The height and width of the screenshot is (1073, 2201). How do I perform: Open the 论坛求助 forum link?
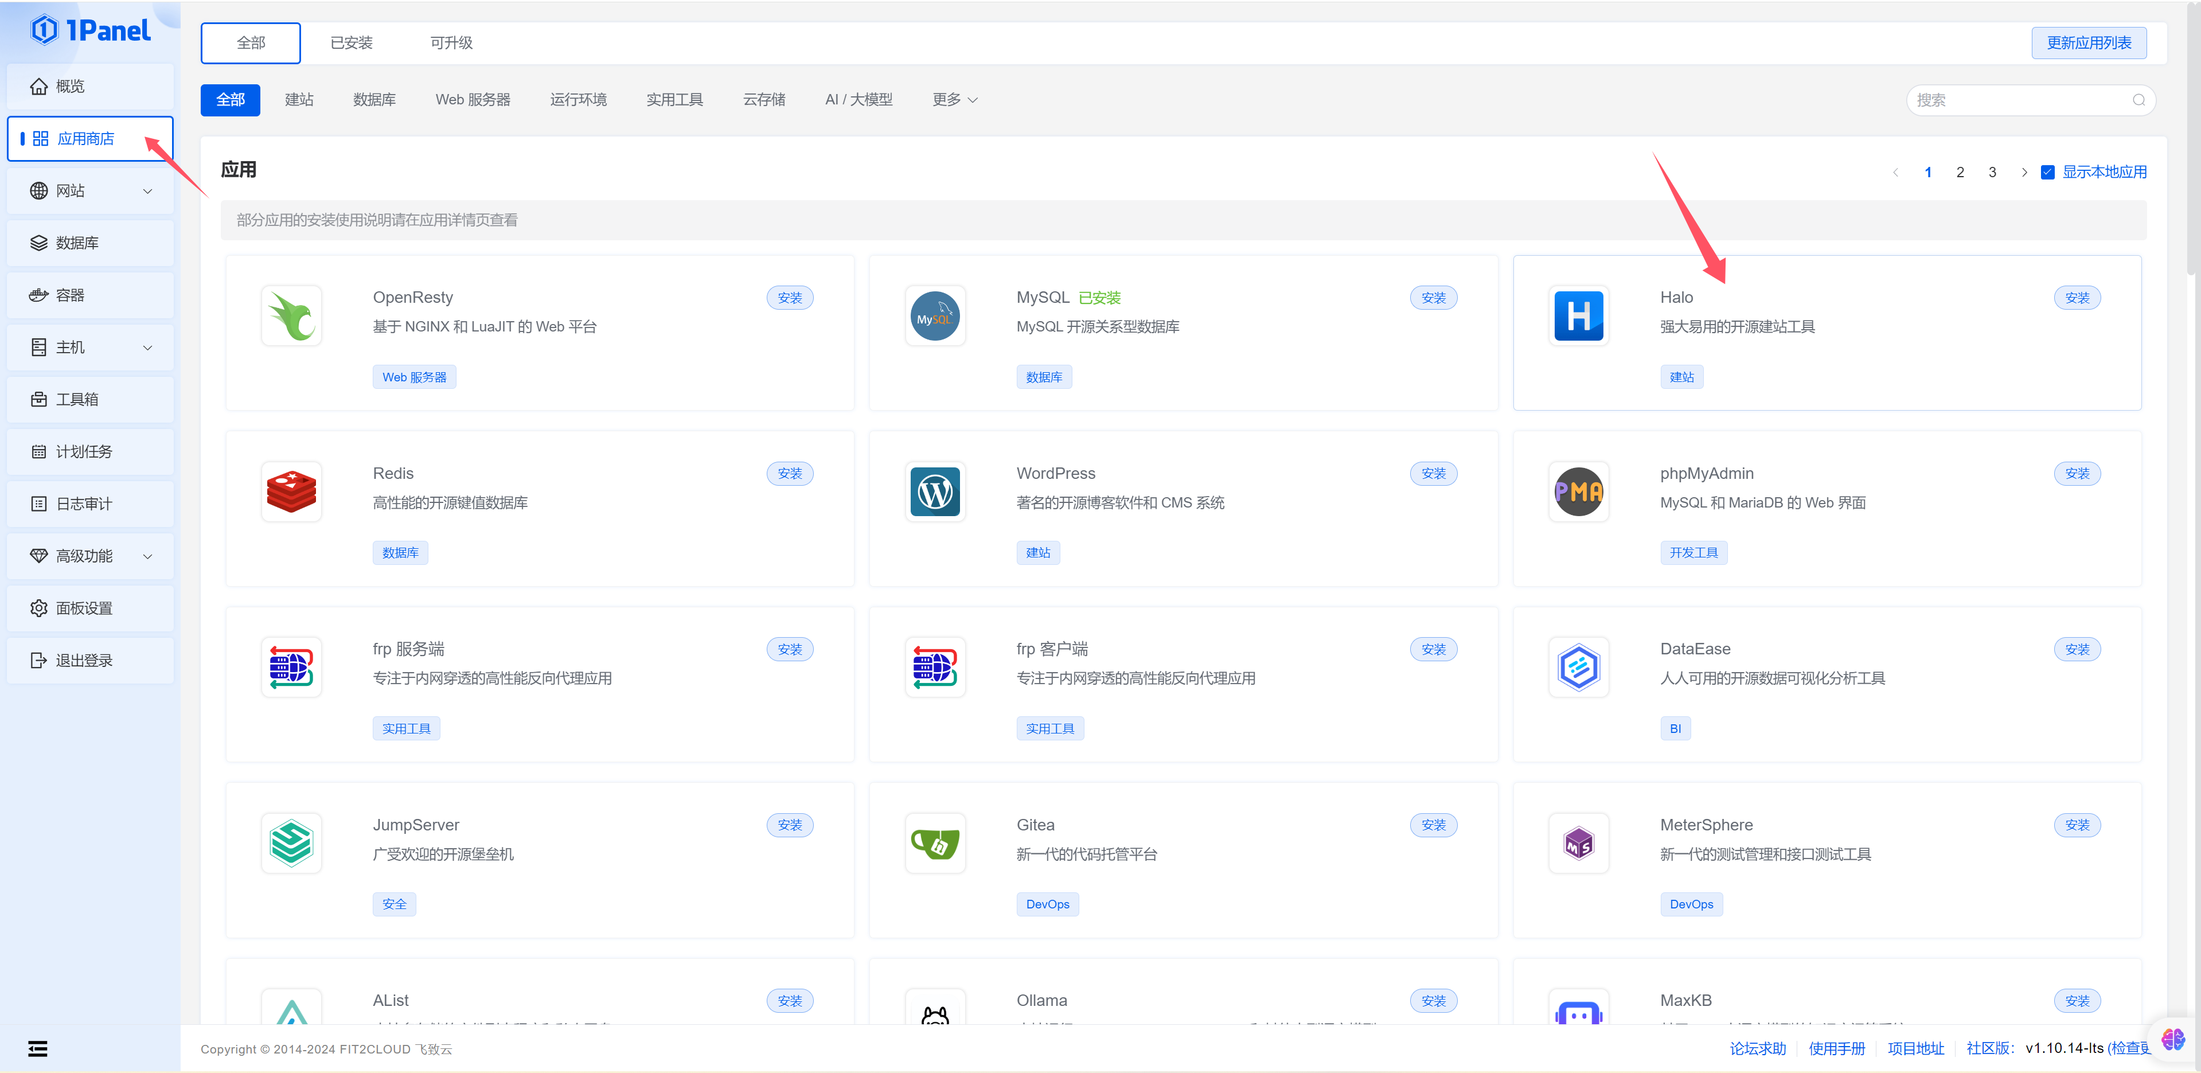coord(1757,1049)
